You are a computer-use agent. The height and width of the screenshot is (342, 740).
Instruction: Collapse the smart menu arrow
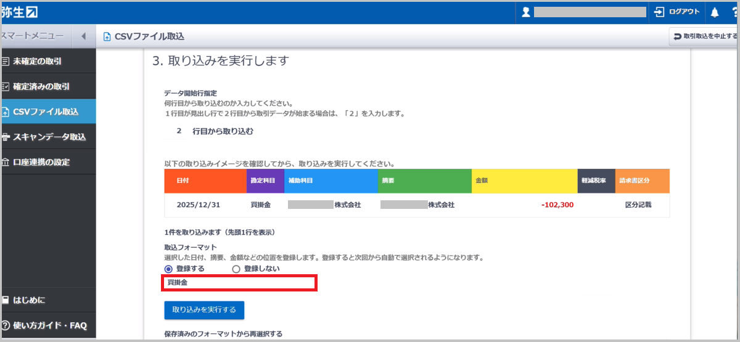click(83, 36)
